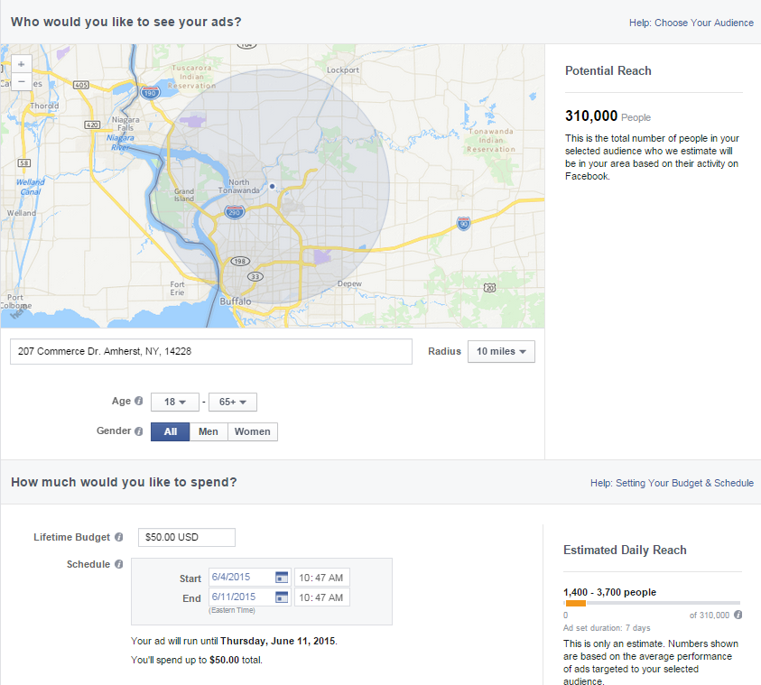Click the Gender info icon

[139, 431]
